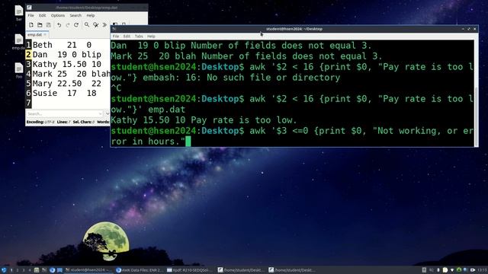This screenshot has width=488, height=274.
Task: Click the Find and Replace icon in editor toolbar
Action: coord(96,25)
